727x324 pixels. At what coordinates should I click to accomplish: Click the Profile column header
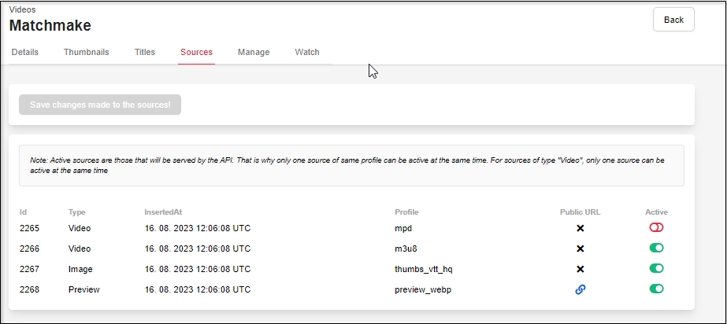[x=406, y=212]
